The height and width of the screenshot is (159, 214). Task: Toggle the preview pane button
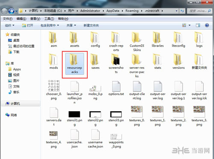(x=198, y=25)
